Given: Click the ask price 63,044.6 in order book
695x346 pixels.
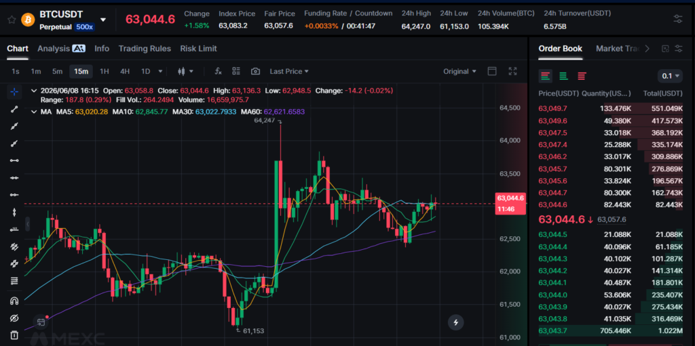Looking at the screenshot, I should pyautogui.click(x=552, y=204).
